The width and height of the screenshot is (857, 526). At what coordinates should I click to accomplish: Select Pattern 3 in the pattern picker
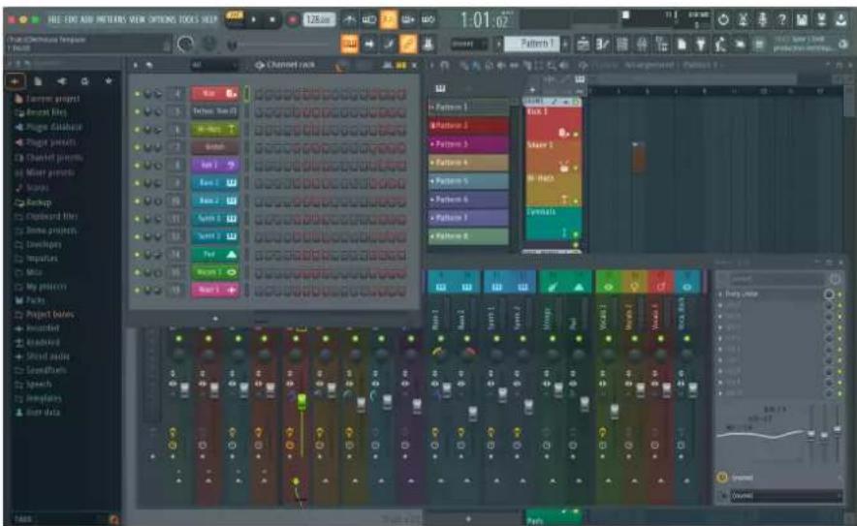coord(469,144)
